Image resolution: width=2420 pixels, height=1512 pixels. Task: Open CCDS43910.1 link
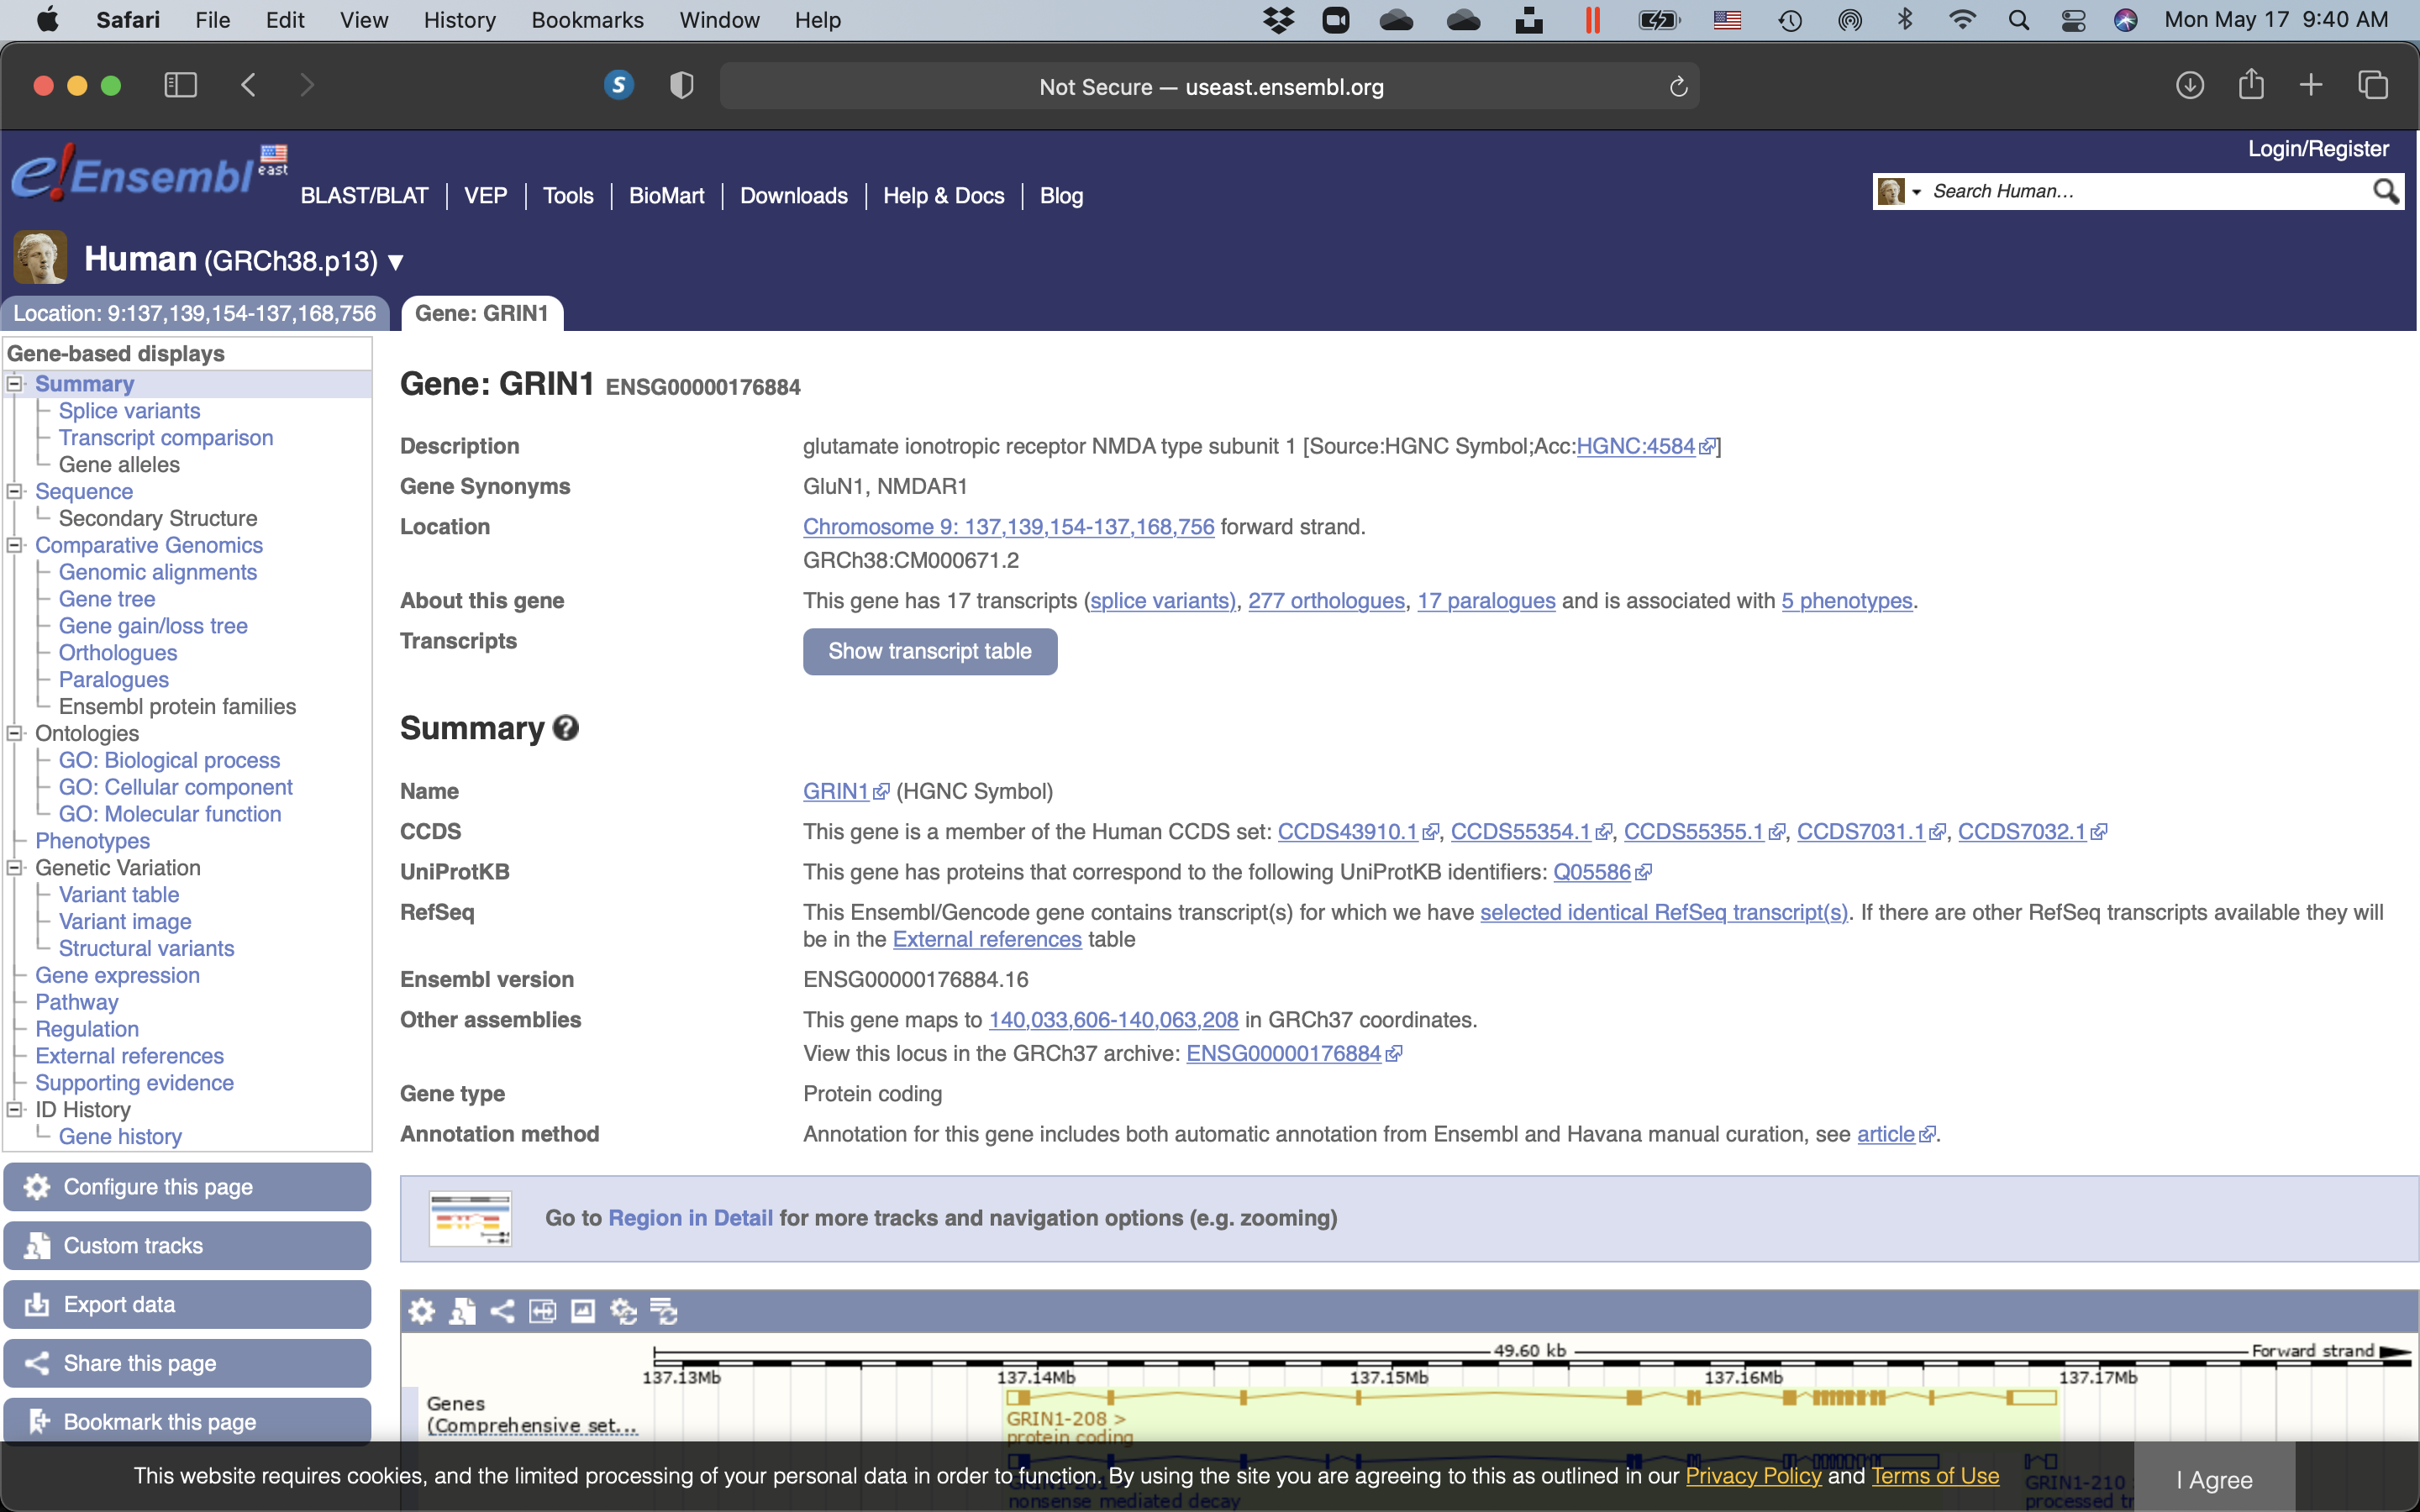(1357, 832)
